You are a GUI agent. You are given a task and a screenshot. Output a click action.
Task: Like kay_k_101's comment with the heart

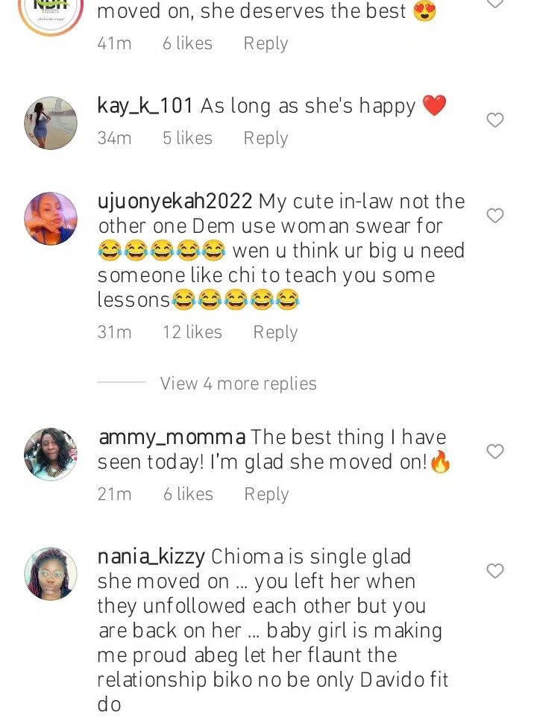coord(495,120)
